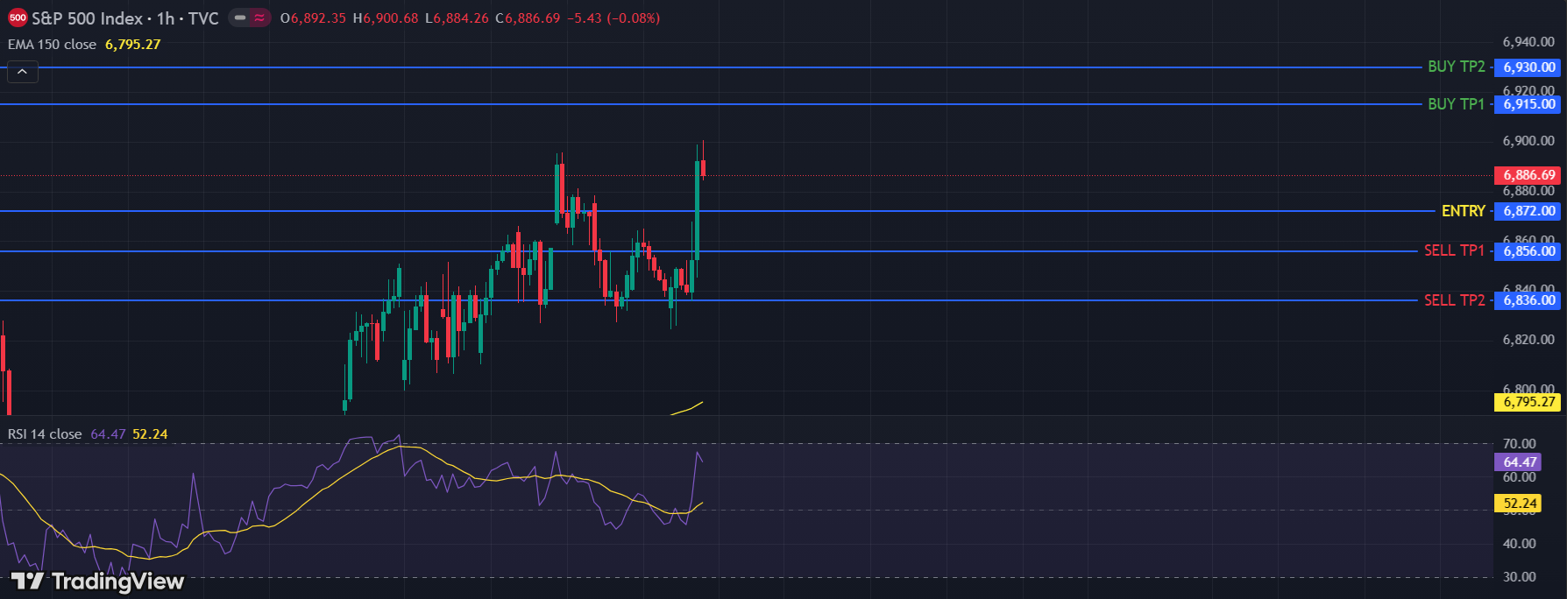Click the yellow 6,795.27 EMA price tag
This screenshot has width=1567, height=599.
click(1528, 402)
